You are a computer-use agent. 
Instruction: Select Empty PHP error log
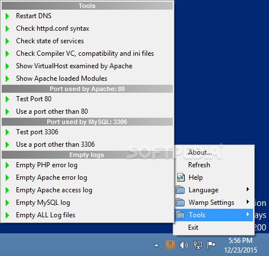pos(87,165)
